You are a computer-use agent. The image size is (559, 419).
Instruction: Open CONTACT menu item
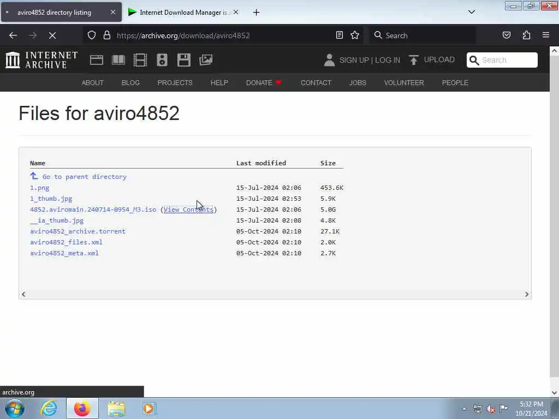point(316,83)
